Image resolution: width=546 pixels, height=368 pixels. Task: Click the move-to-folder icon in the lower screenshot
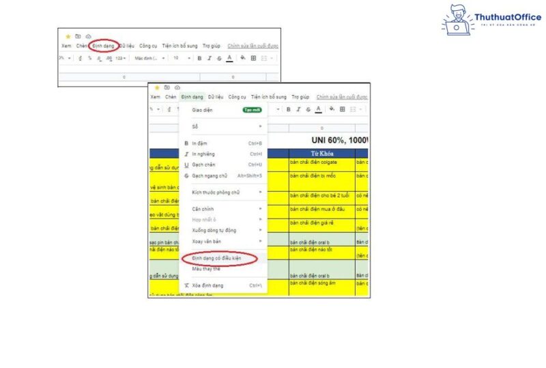(167, 87)
